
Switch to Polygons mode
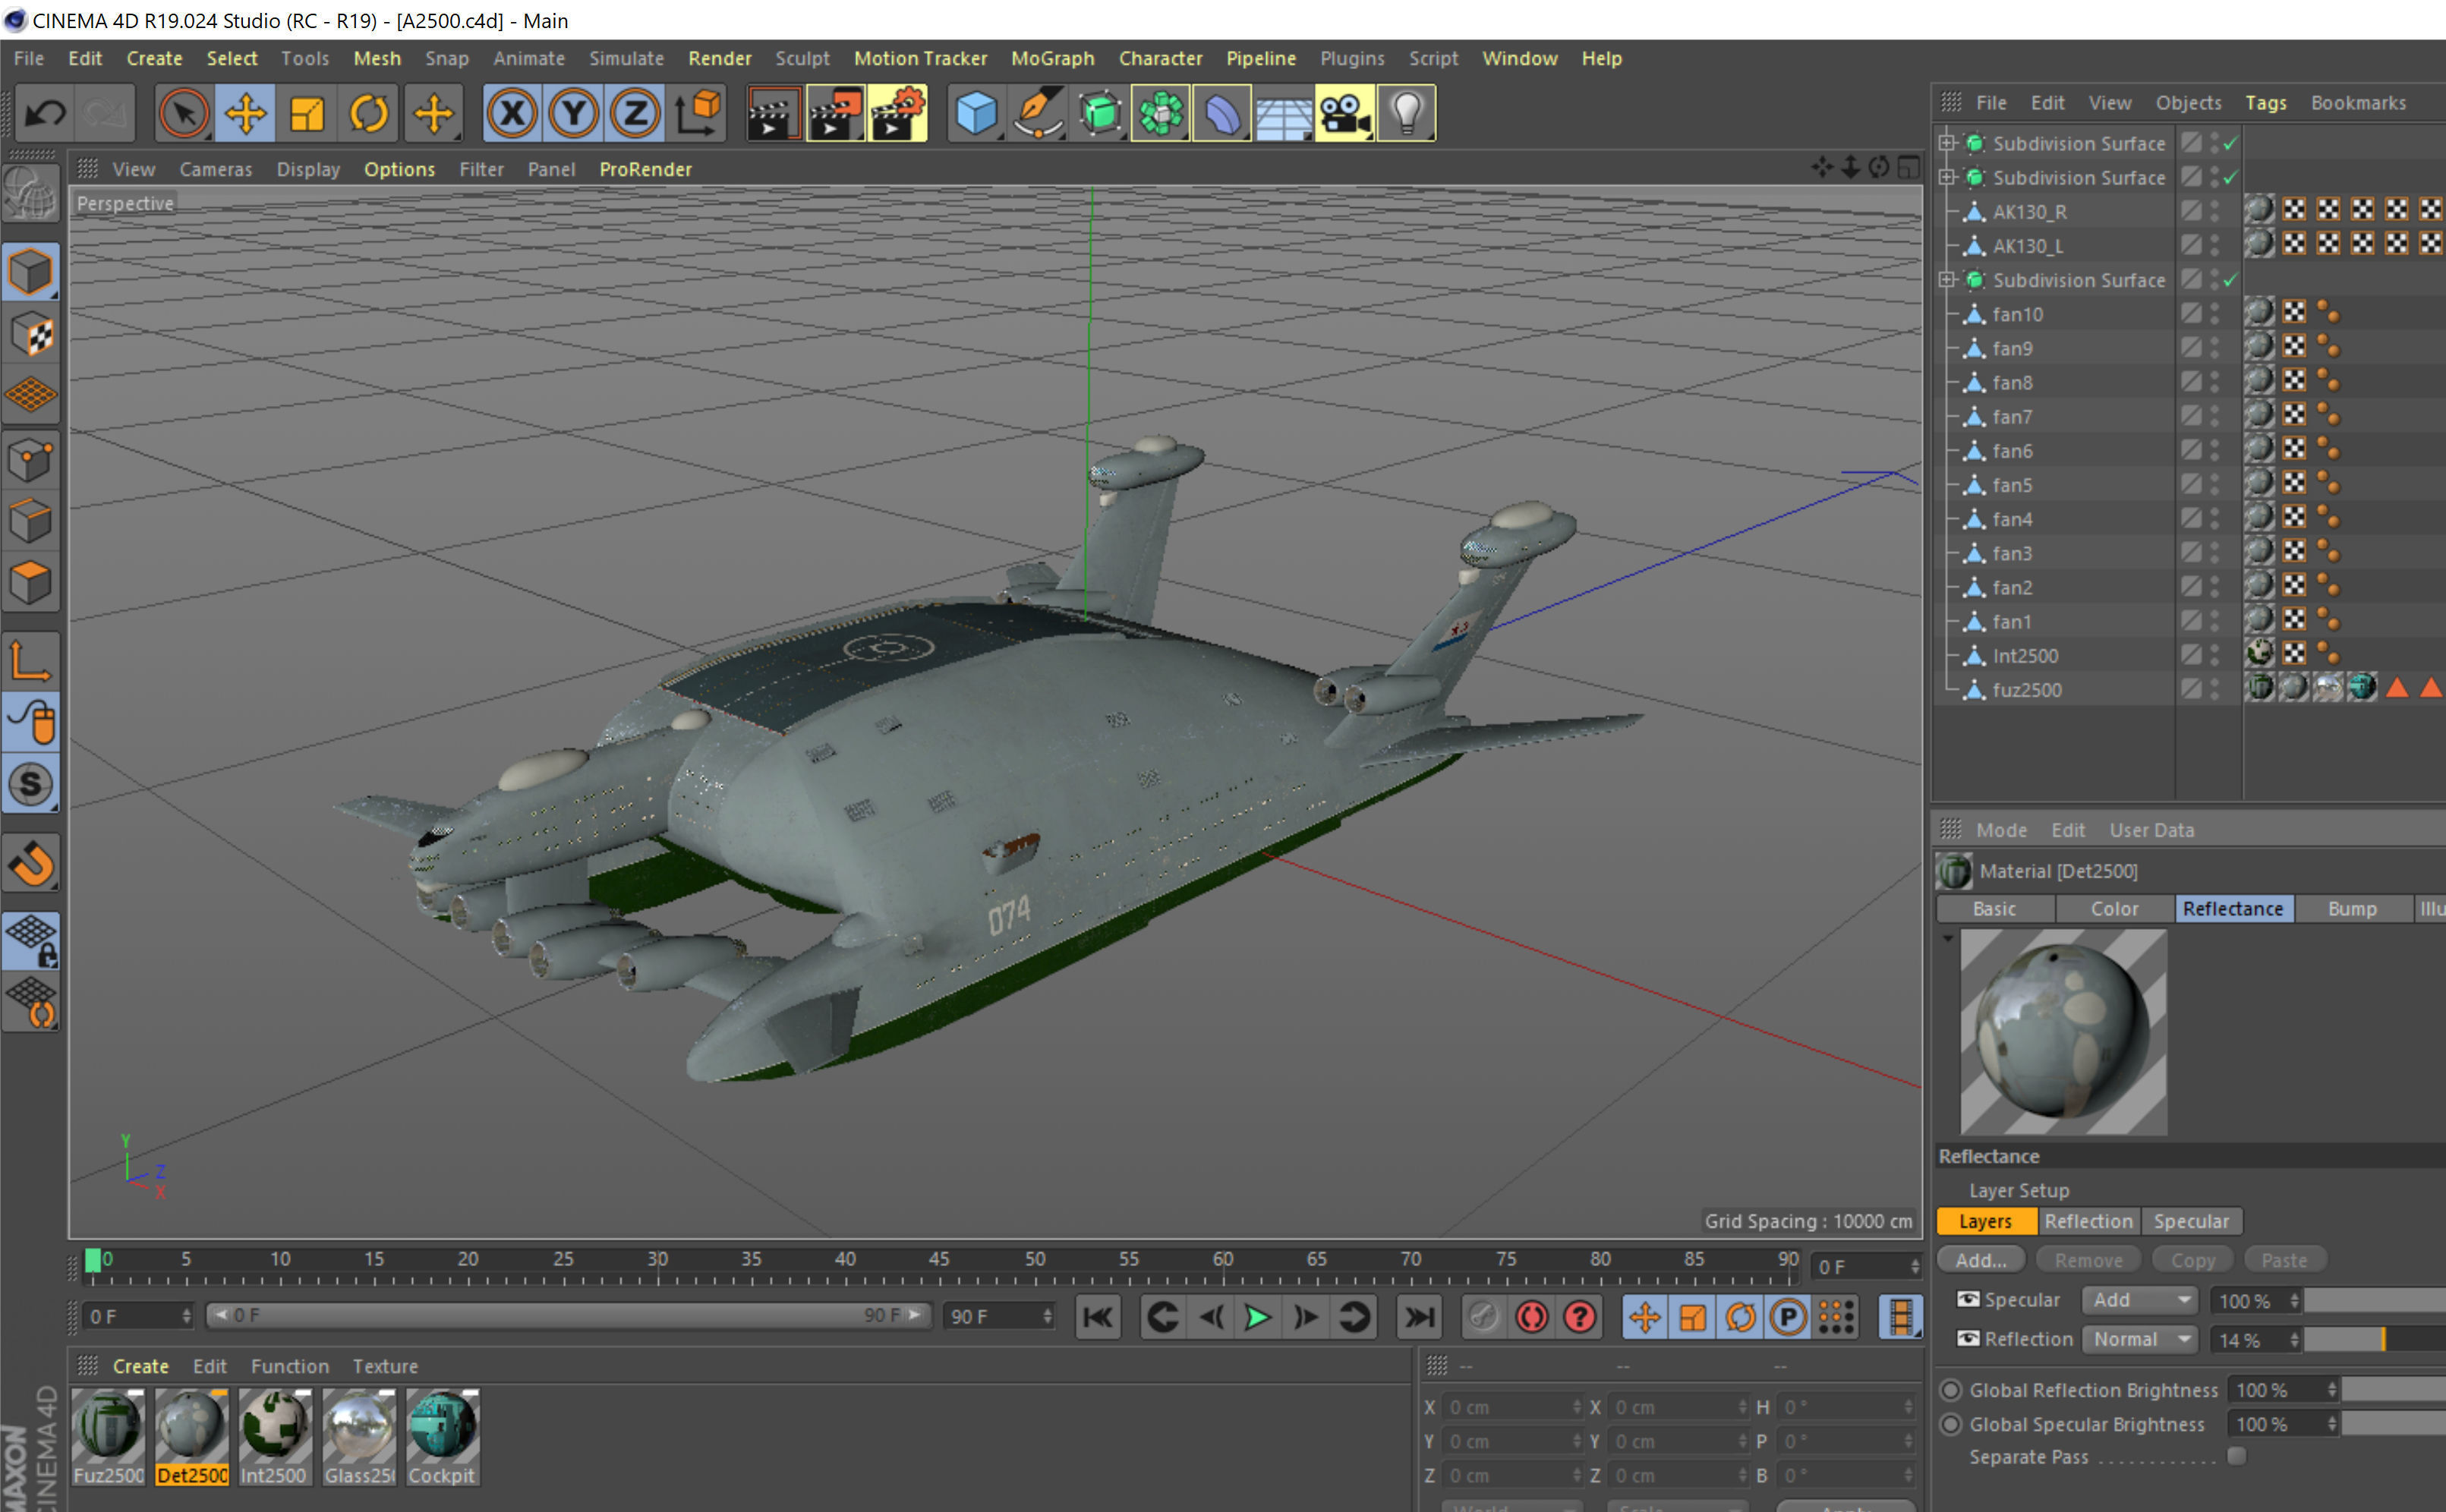(31, 582)
